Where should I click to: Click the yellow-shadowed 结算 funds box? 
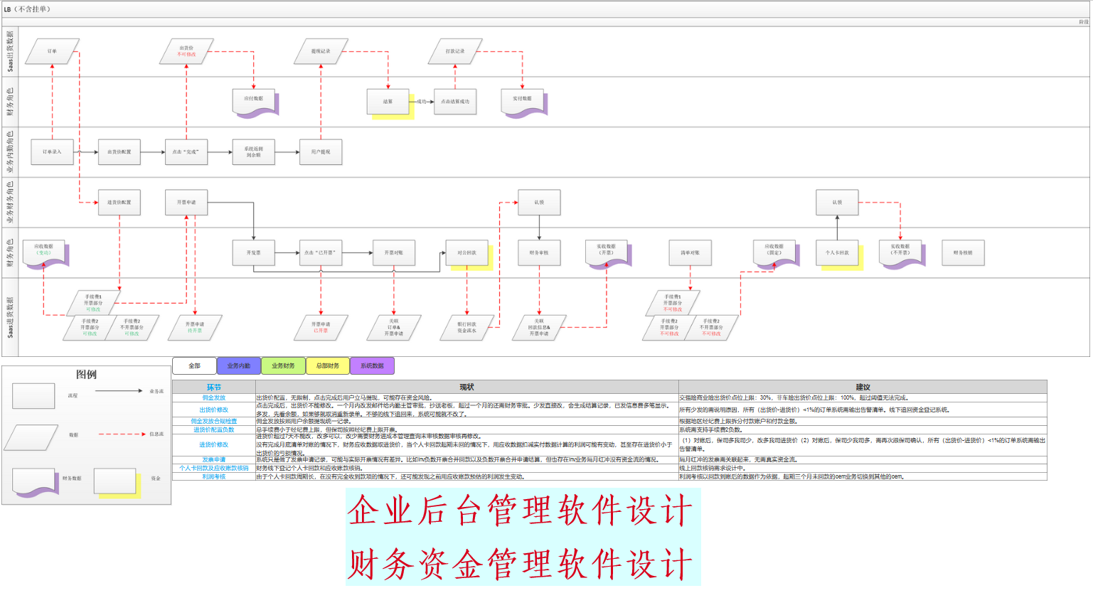pyautogui.click(x=388, y=102)
